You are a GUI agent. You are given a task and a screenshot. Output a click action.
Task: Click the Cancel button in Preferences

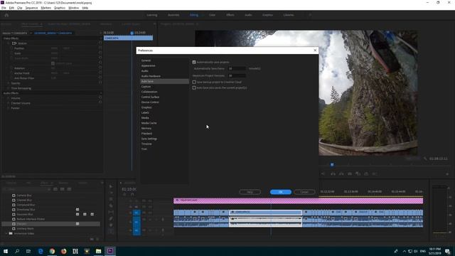coord(304,192)
